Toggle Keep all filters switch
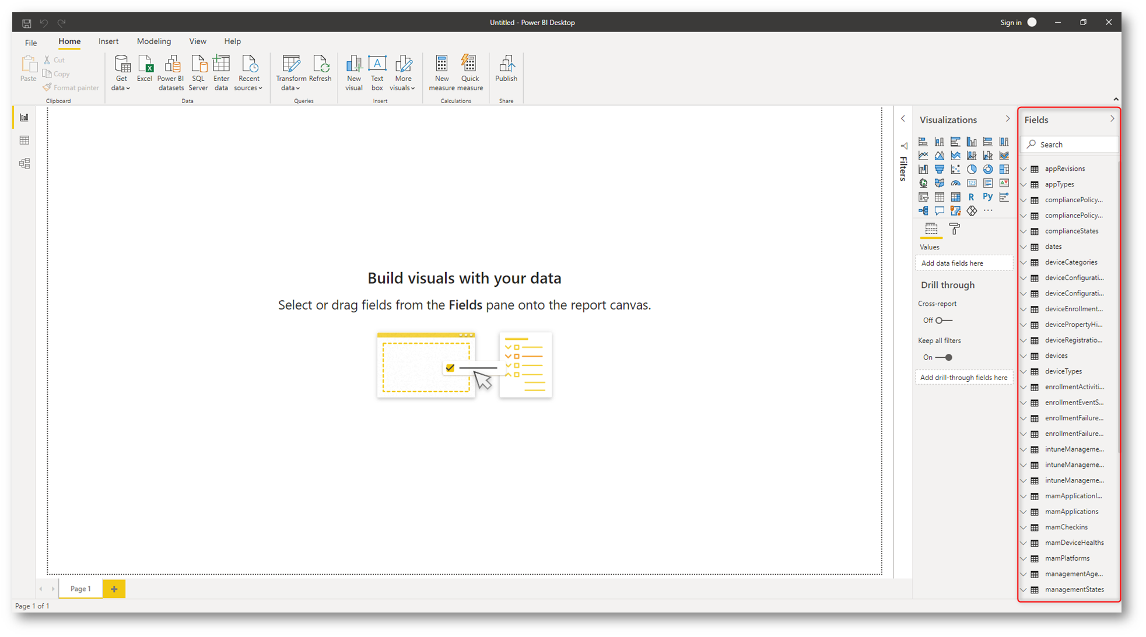1146x637 pixels. coord(944,357)
